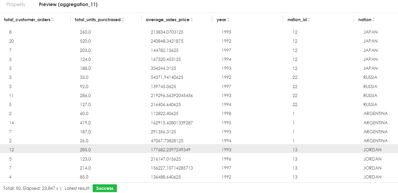This screenshot has height=193, width=398.
Task: Click units purchased value 123.0
Action: pos(85,159)
